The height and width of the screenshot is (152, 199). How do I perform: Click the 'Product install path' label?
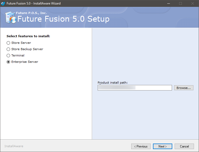click(113, 83)
